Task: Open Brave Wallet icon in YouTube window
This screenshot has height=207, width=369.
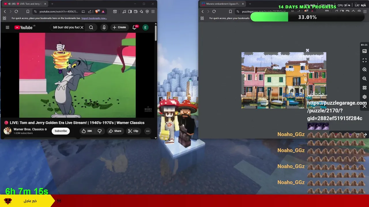Action: [135, 11]
